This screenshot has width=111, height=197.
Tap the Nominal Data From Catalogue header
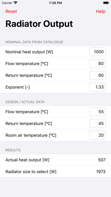[x=34, y=42]
